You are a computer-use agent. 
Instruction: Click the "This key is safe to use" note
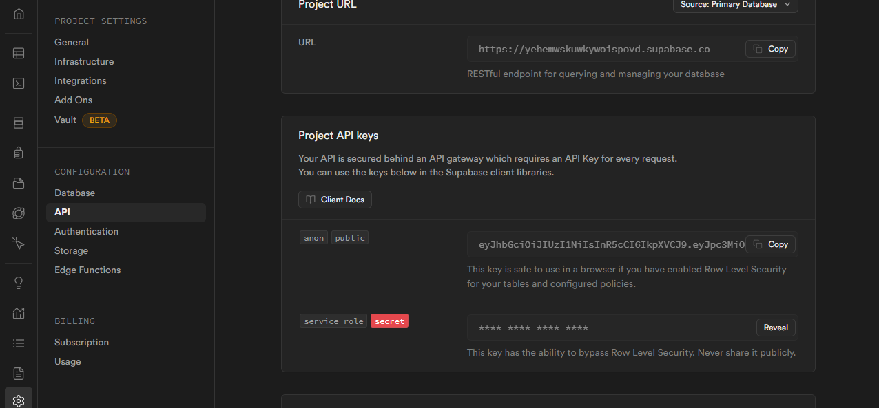click(x=627, y=277)
